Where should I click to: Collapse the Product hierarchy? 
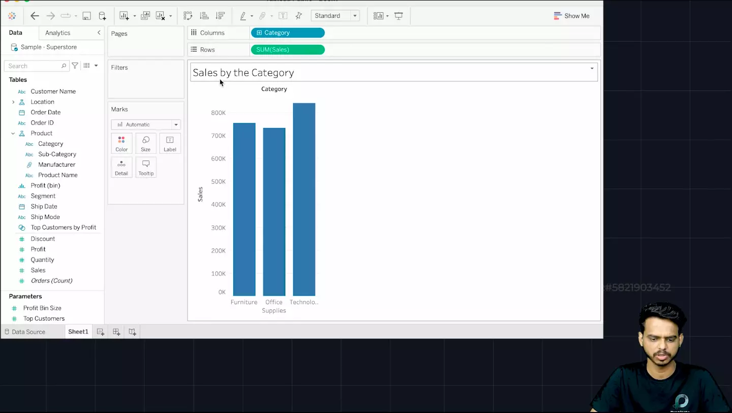[13, 133]
